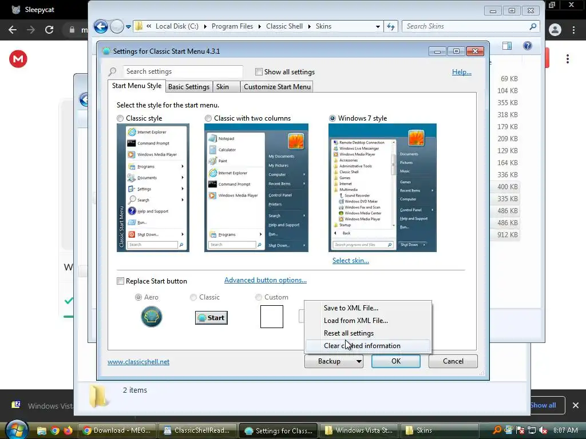The image size is (586, 439).
Task: Expand the Classic Shell breadcrumb arrow
Action: tap(310, 26)
